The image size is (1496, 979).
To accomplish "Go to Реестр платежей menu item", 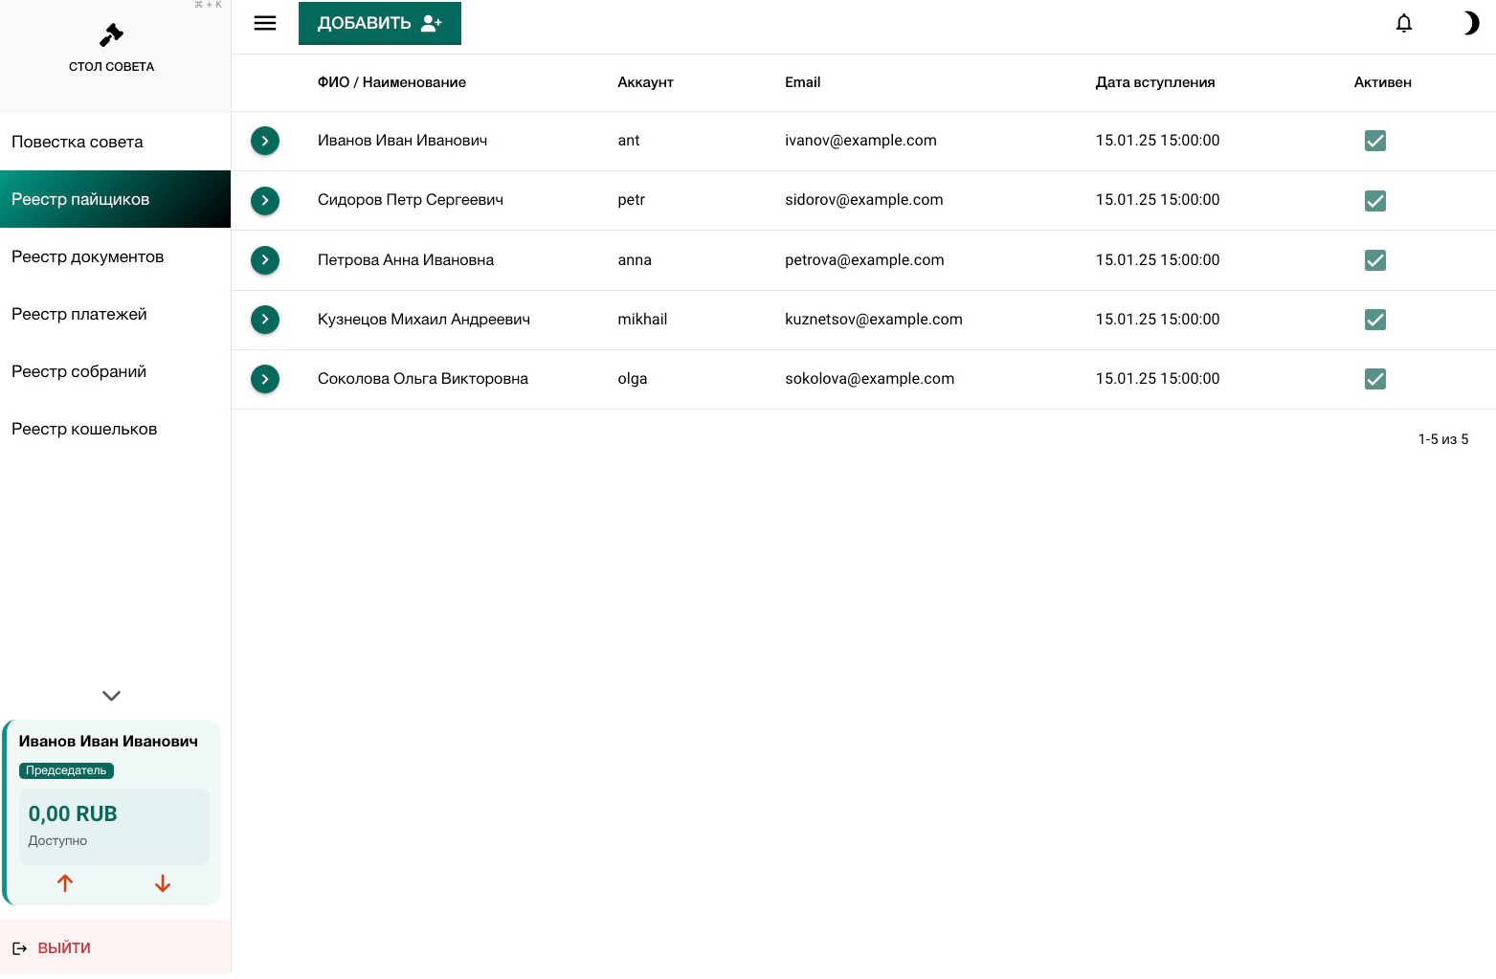I will pyautogui.click(x=79, y=314).
